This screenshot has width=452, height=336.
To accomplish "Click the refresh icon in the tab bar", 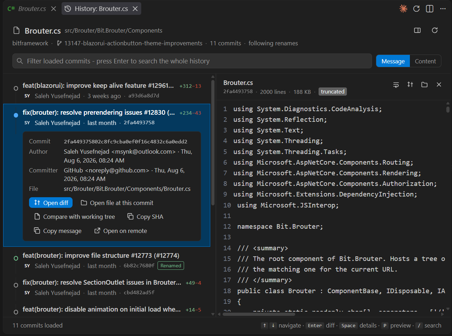I will [x=417, y=9].
